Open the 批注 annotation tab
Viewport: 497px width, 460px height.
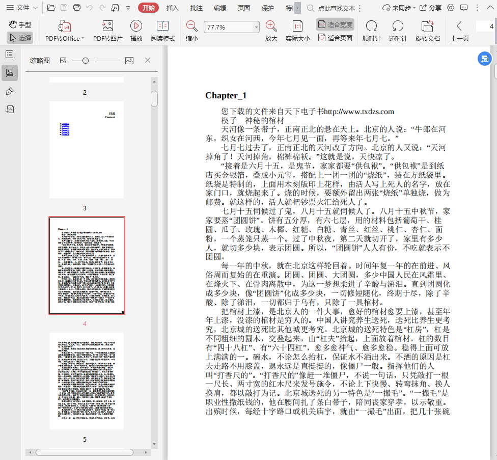coord(196,8)
